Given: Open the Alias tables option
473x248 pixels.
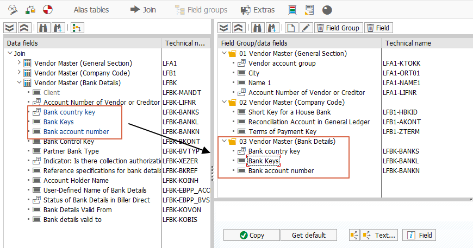Looking at the screenshot, I should click(x=91, y=10).
